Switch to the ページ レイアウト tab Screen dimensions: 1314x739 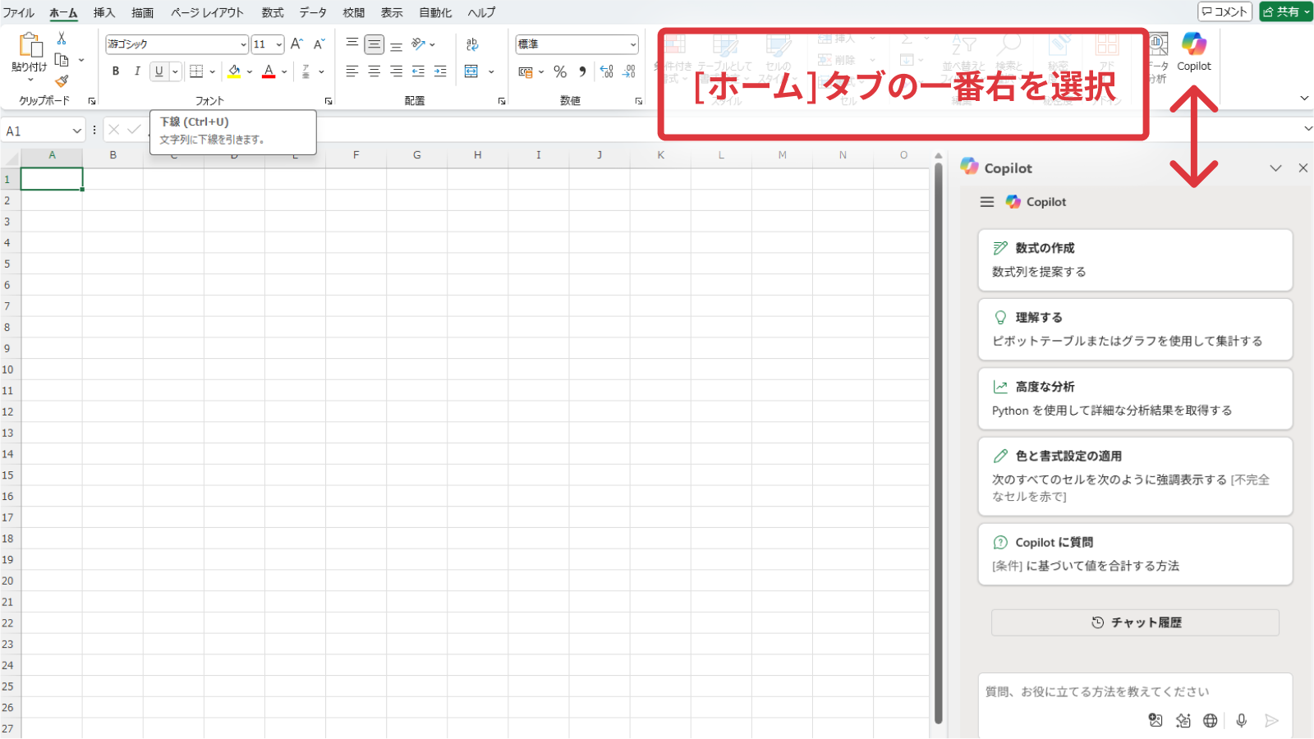point(207,12)
